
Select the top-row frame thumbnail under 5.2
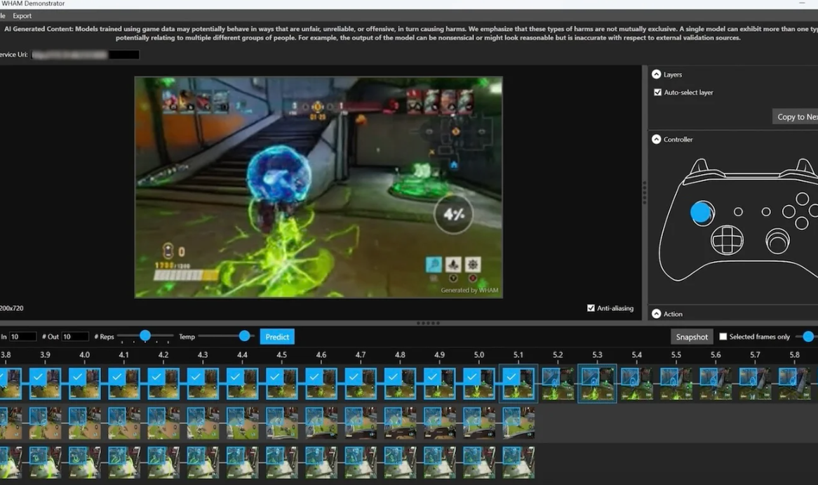click(558, 384)
